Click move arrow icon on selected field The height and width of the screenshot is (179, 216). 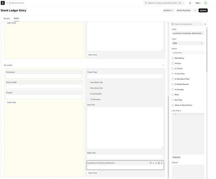click(x=156, y=163)
